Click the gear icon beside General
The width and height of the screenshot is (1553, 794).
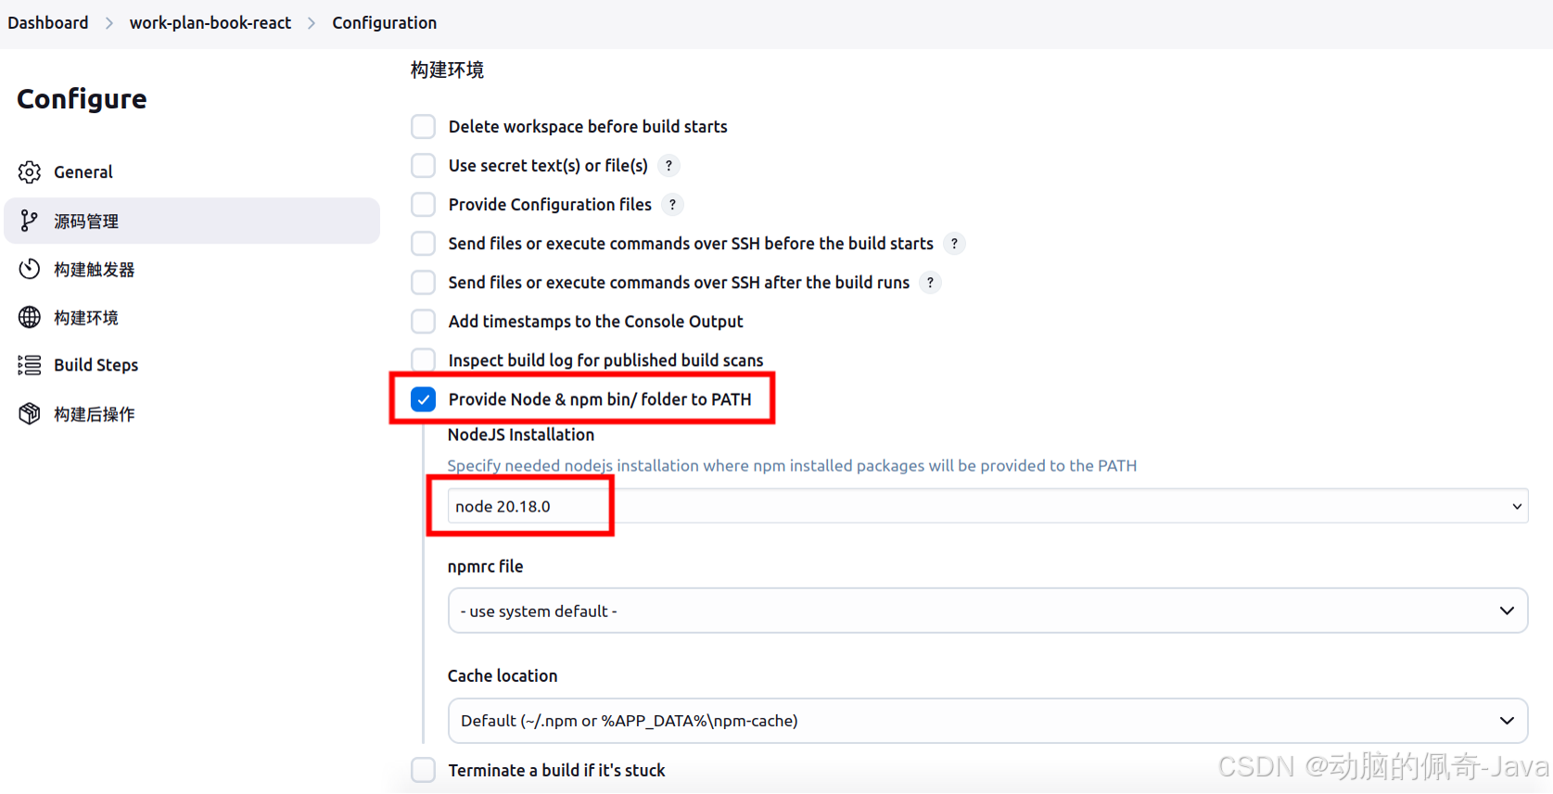coord(29,171)
